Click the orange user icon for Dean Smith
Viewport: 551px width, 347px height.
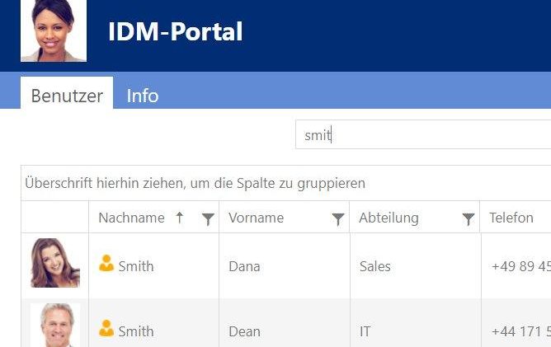click(106, 329)
